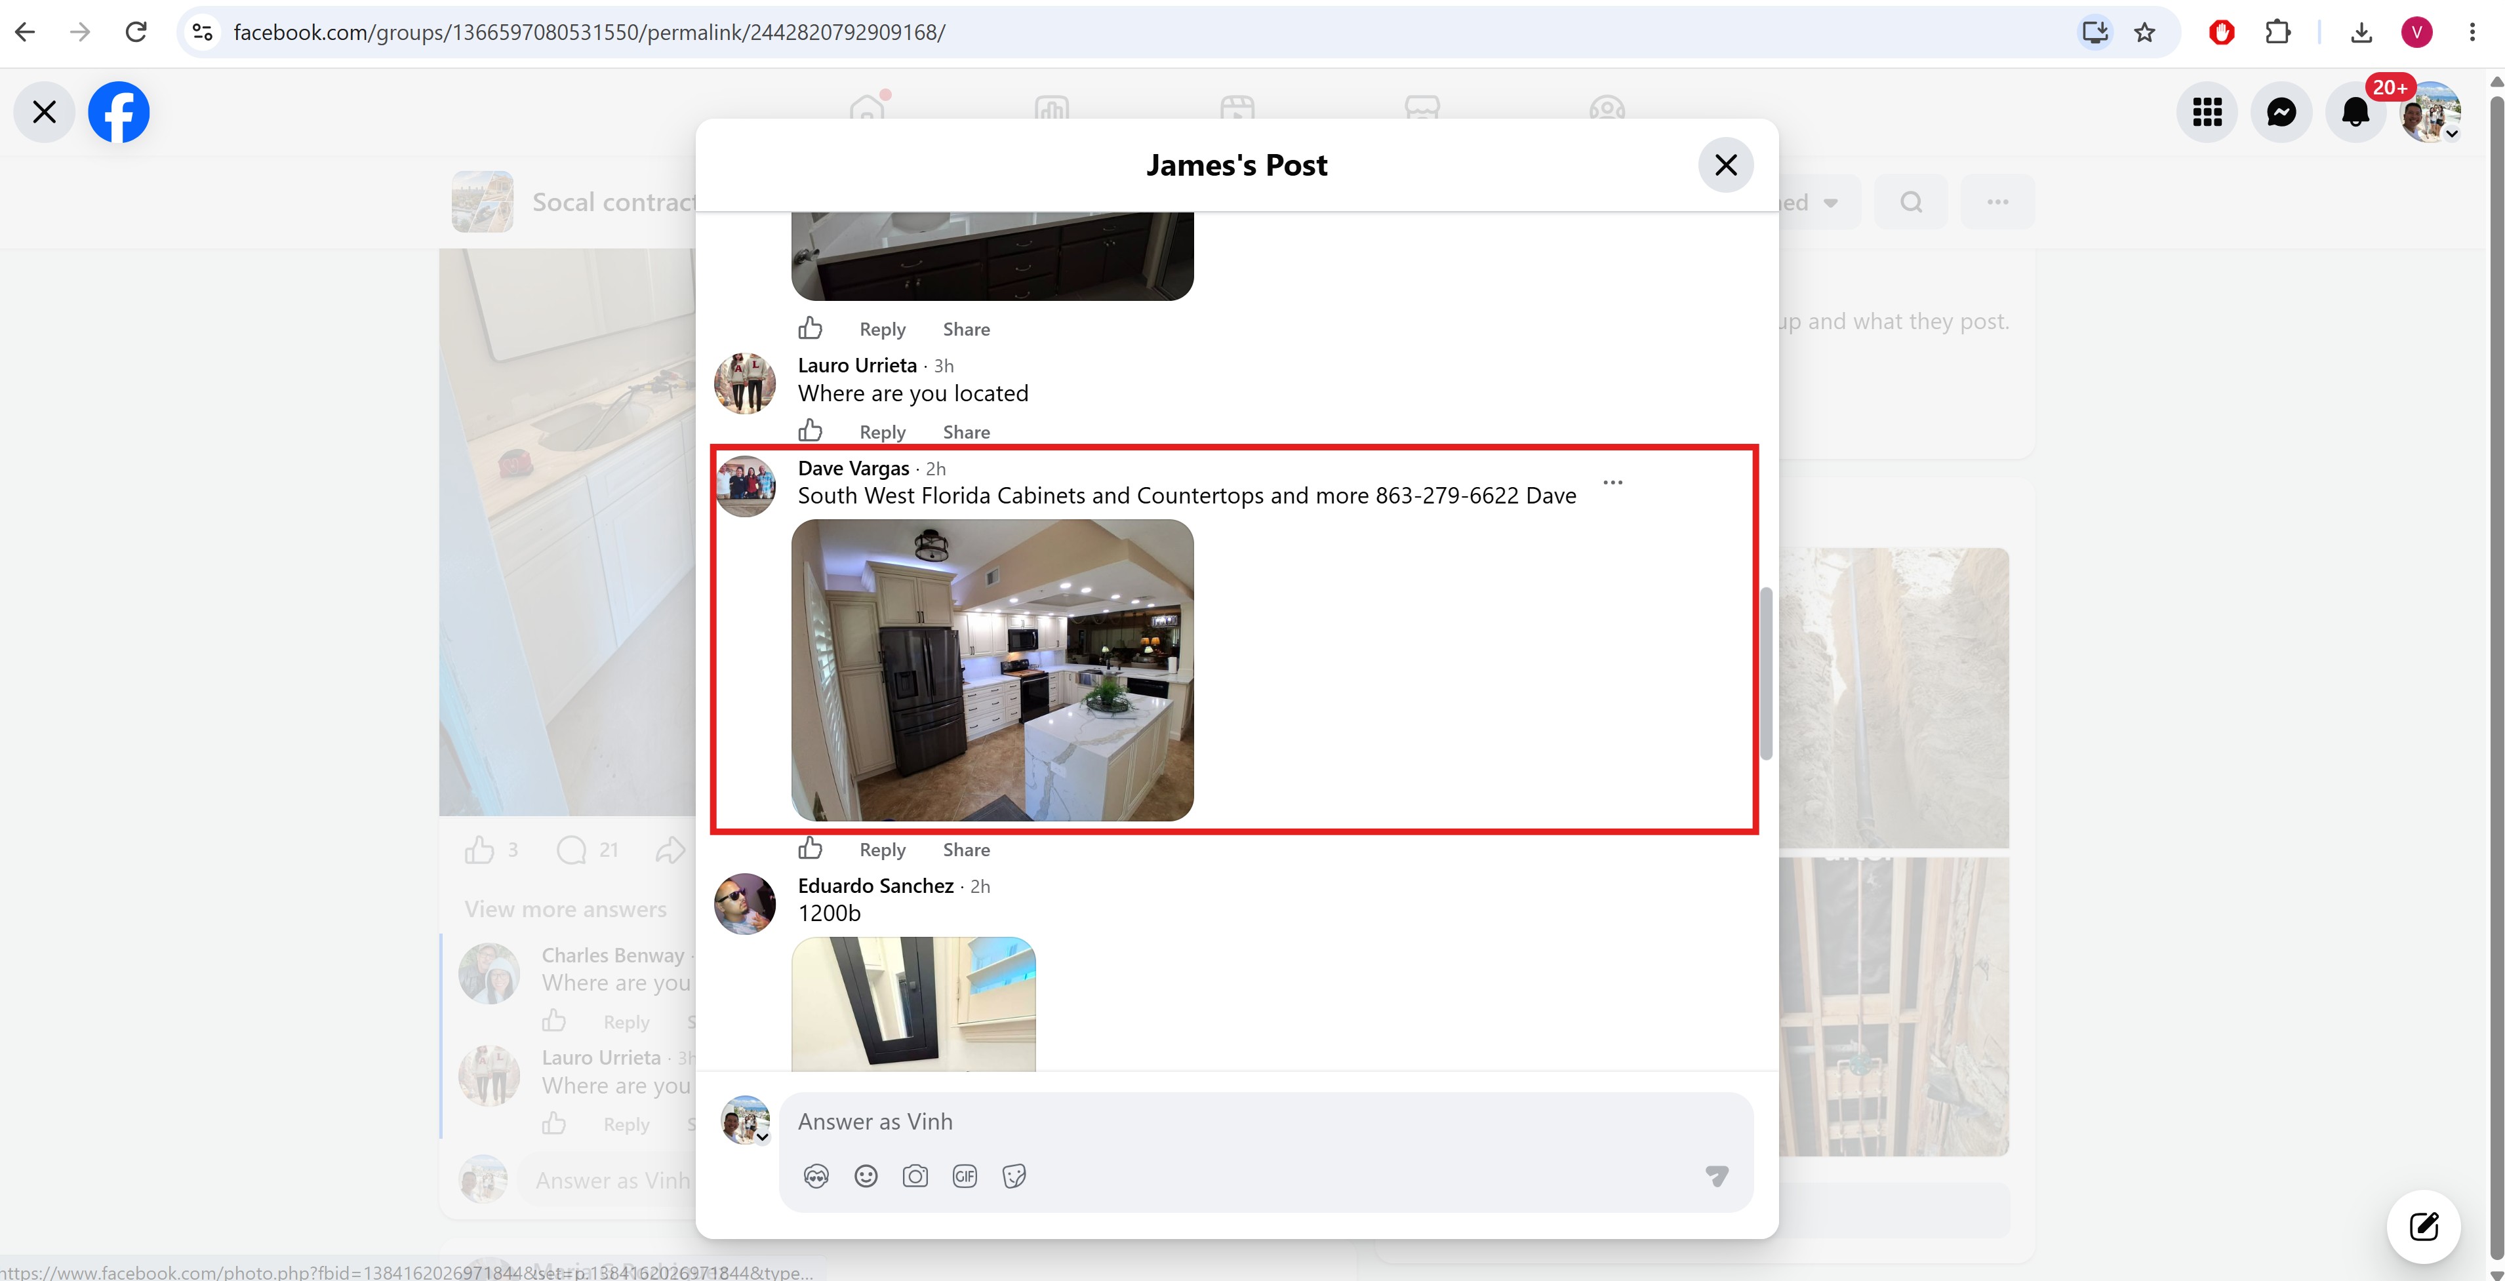Image resolution: width=2505 pixels, height=1281 pixels.
Task: Open the browser downloads icon
Action: pos(2361,32)
